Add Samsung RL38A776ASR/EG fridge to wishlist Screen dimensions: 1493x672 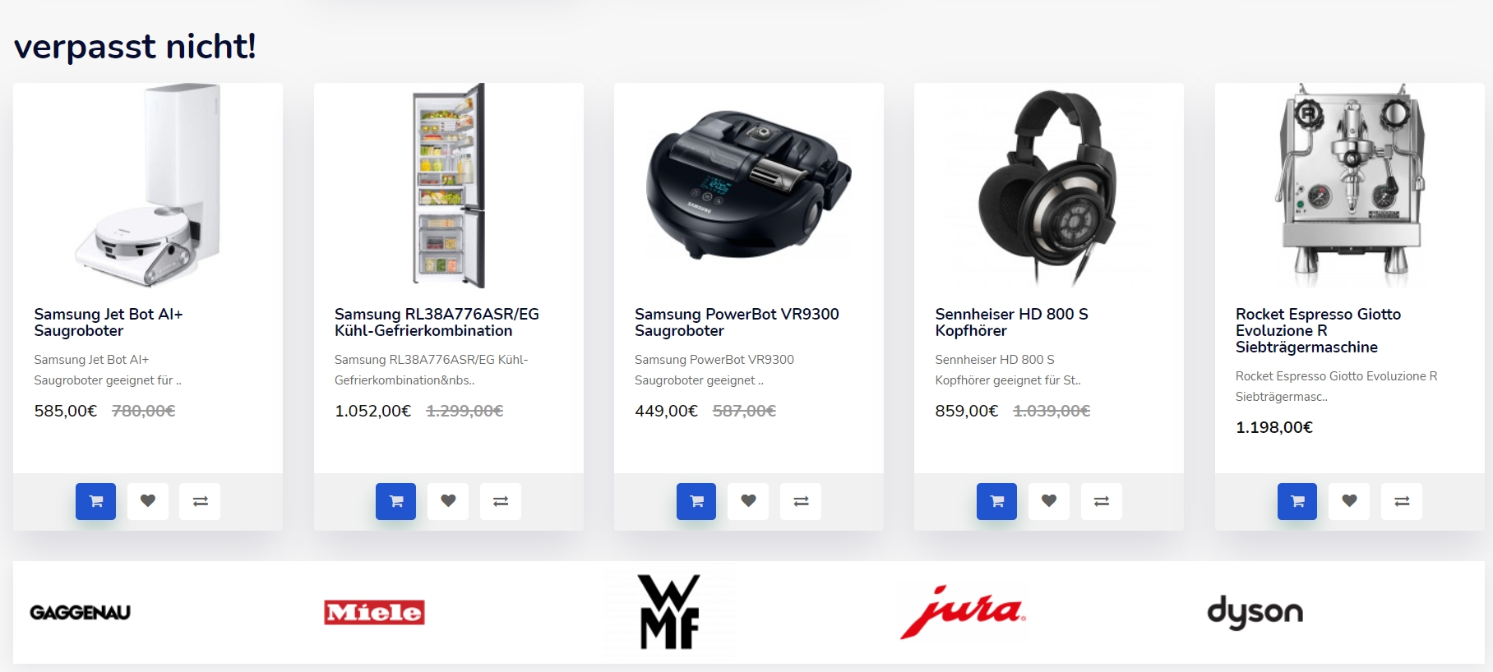(x=448, y=501)
